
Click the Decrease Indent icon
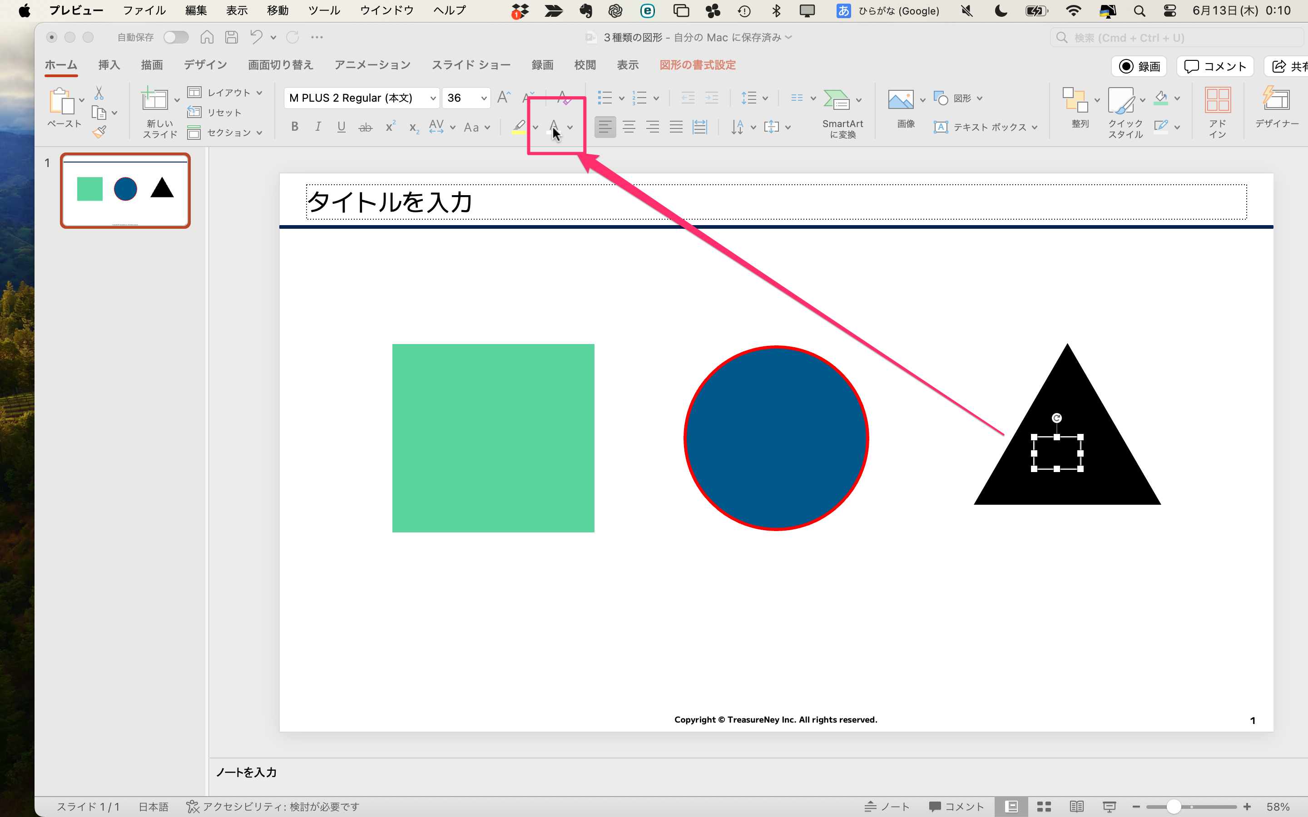tap(688, 98)
